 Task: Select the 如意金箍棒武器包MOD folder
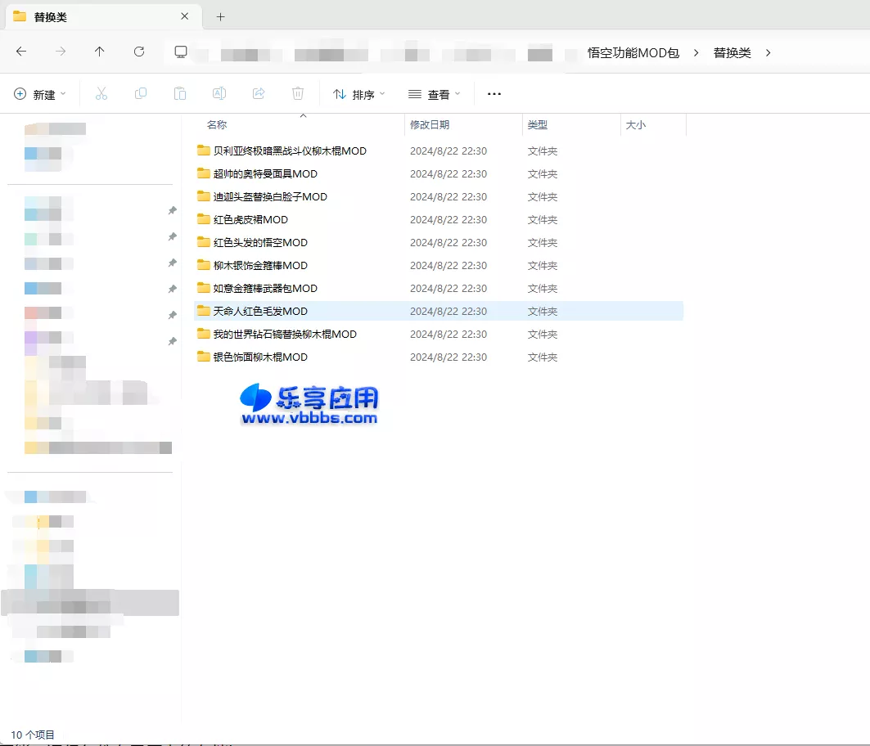click(x=264, y=288)
